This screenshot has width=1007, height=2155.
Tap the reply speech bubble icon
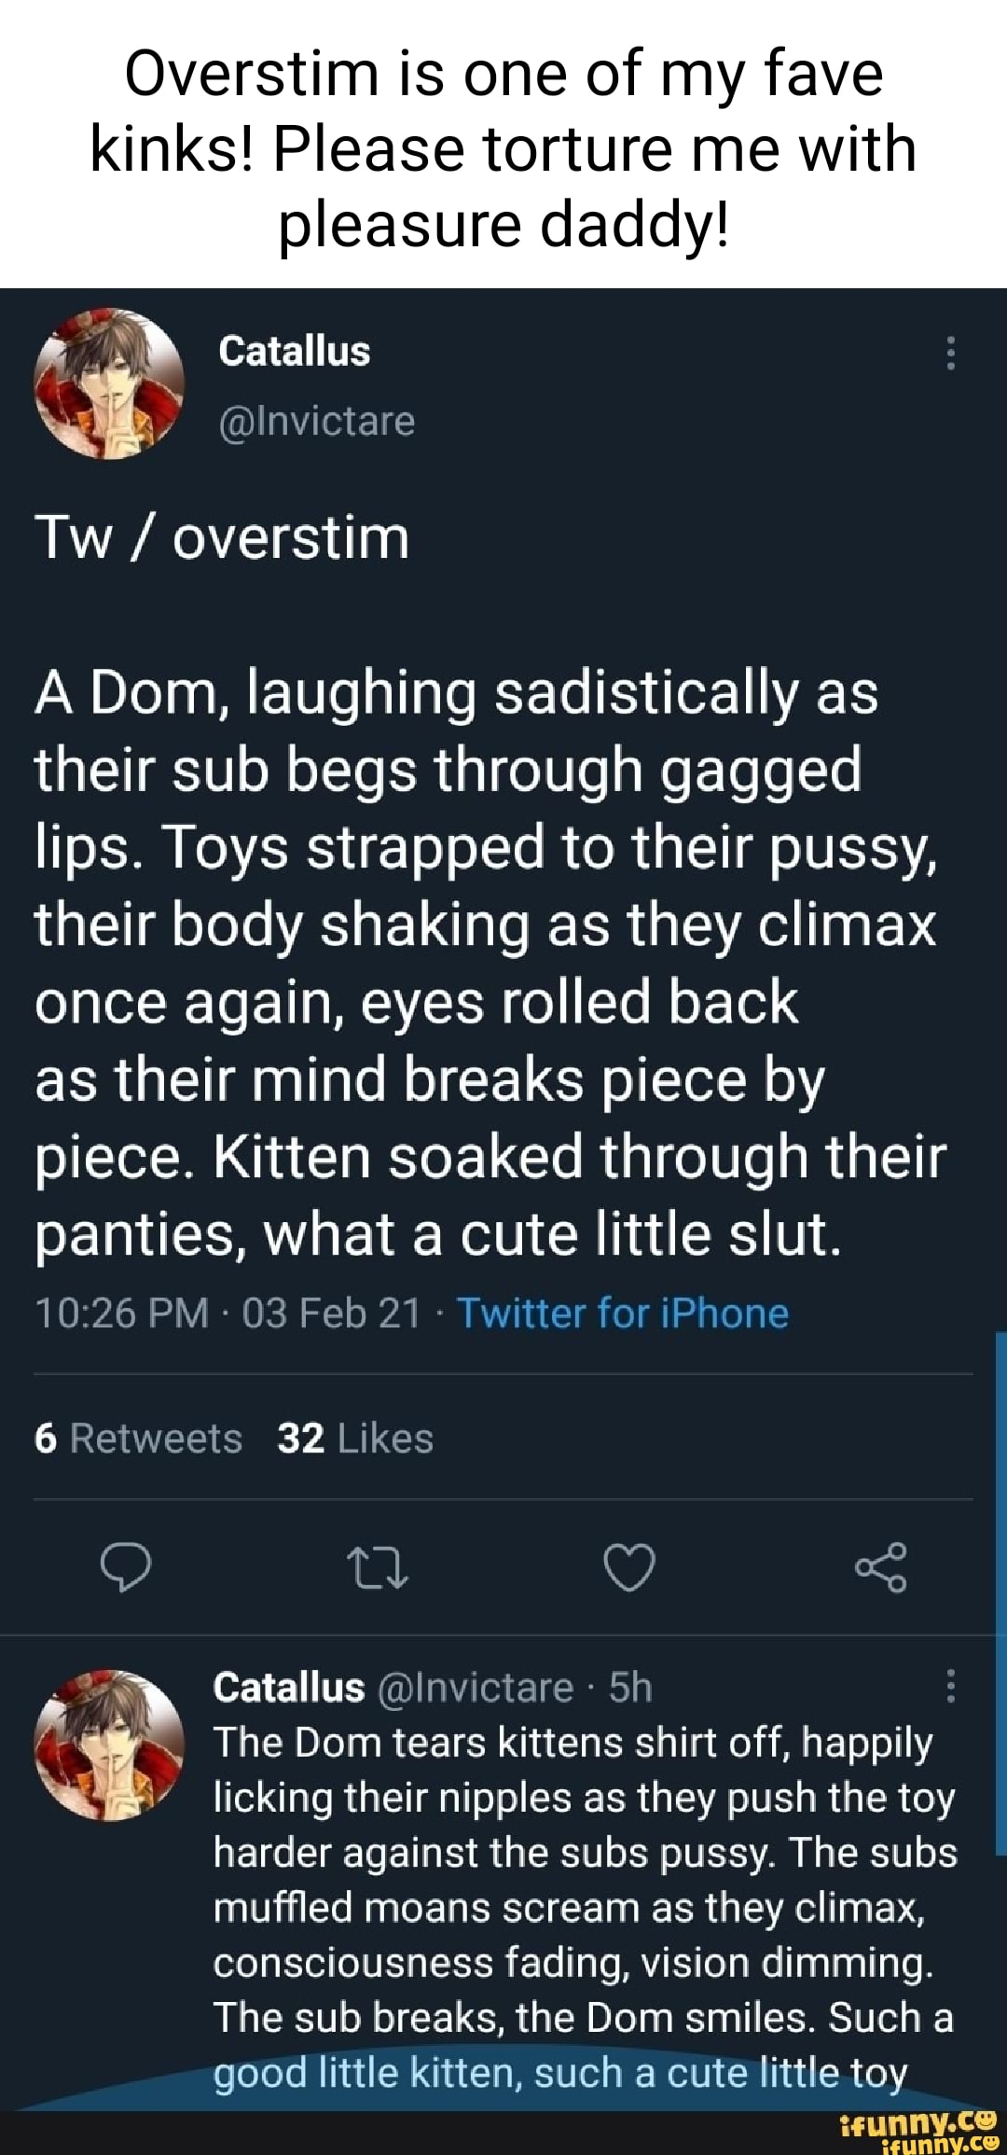point(126,1566)
